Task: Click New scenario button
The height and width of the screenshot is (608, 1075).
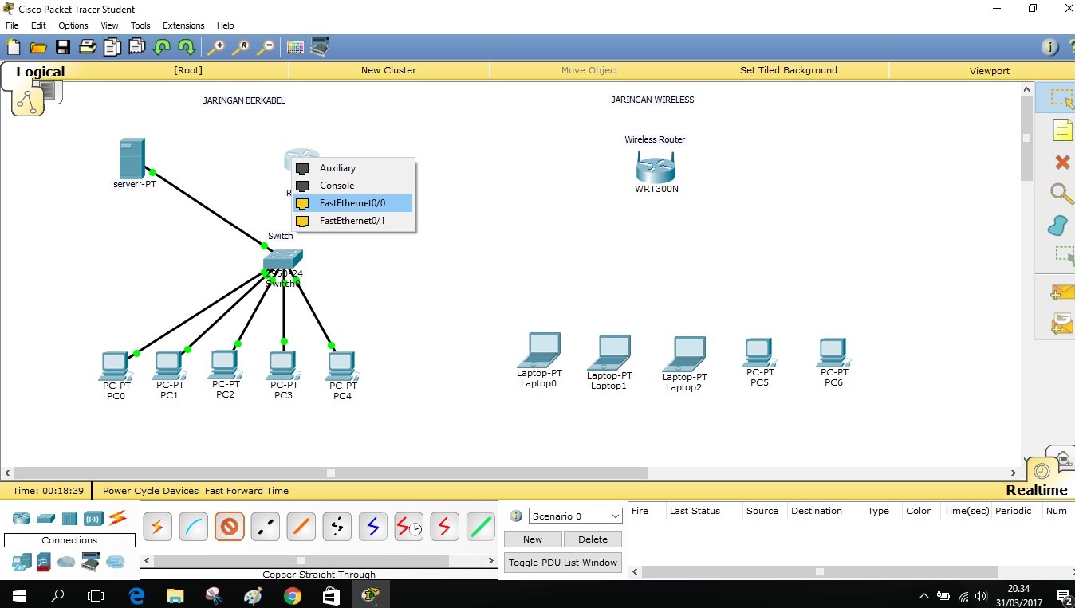Action: tap(533, 539)
